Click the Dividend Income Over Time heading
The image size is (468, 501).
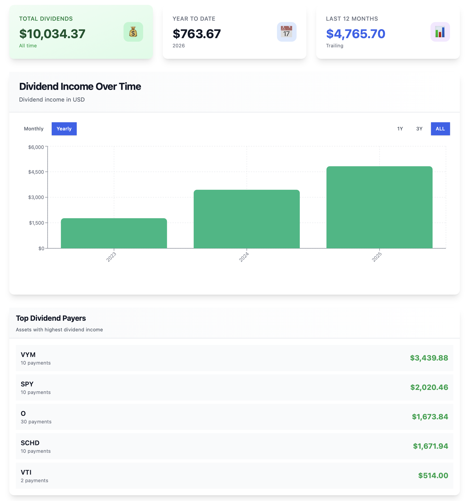pos(80,86)
